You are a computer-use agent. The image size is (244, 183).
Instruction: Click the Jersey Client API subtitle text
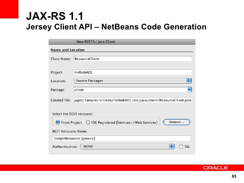[x=116, y=27]
